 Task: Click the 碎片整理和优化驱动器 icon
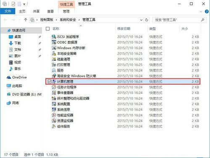(x=54, y=98)
